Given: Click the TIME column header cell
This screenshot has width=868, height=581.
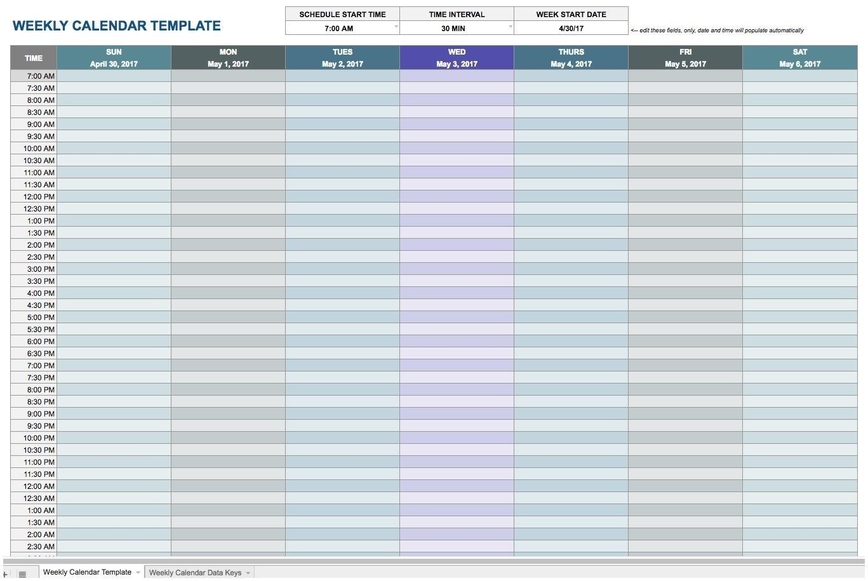Looking at the screenshot, I should pyautogui.click(x=34, y=58).
